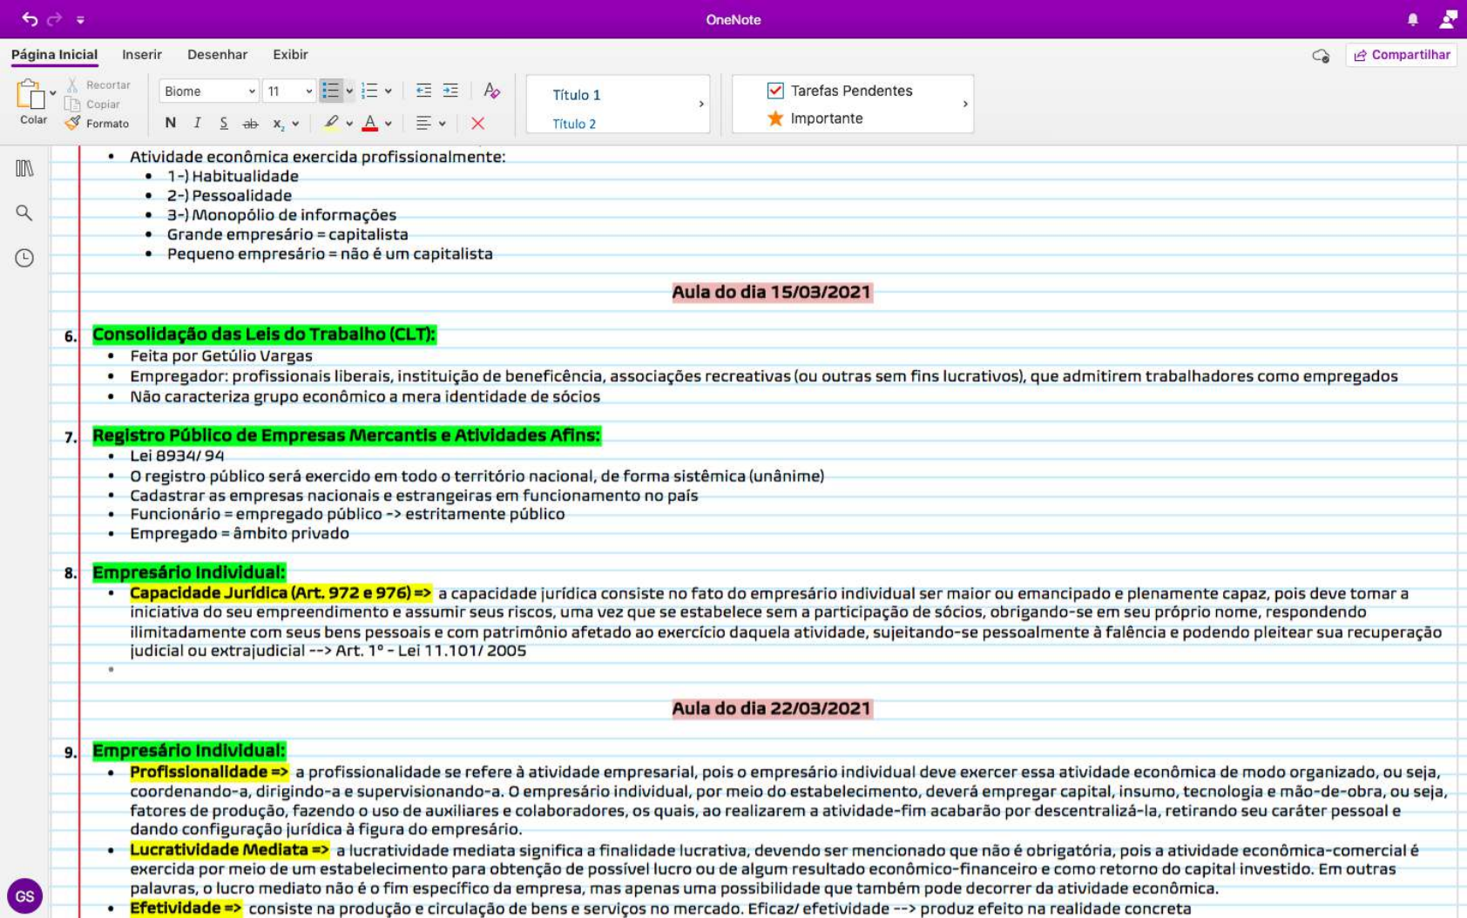
Task: Click the 'Aula do dia 15/03/2021' heading
Action: (x=772, y=292)
